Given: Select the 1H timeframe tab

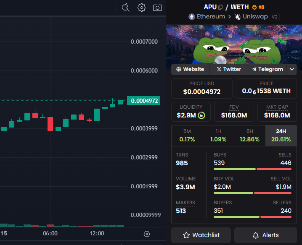Looking at the screenshot, I should (x=218, y=136).
